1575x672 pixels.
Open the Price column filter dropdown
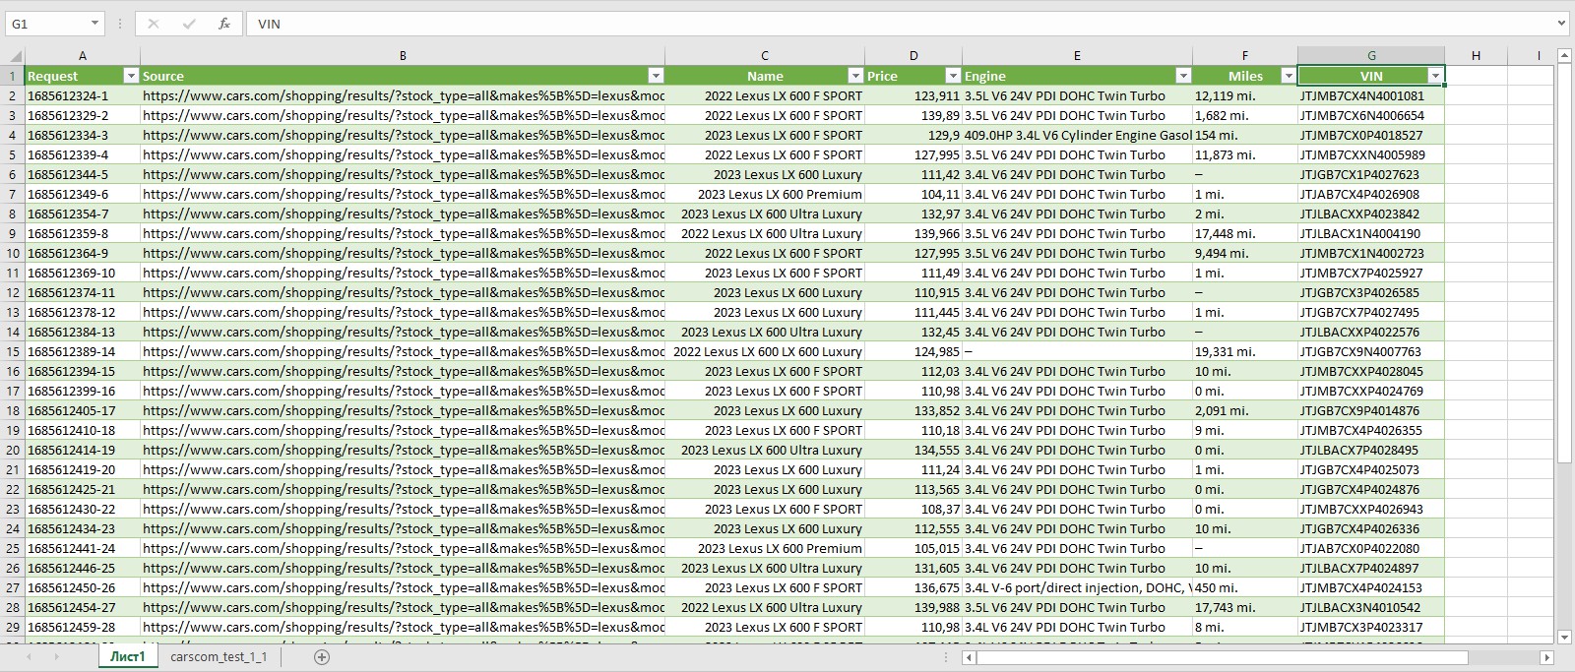pos(953,76)
